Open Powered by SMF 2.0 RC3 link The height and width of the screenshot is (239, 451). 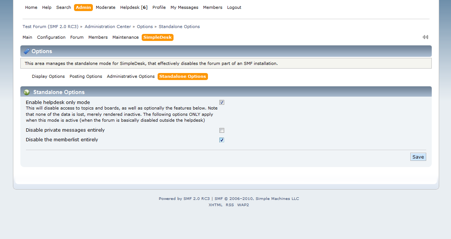pyautogui.click(x=184, y=198)
